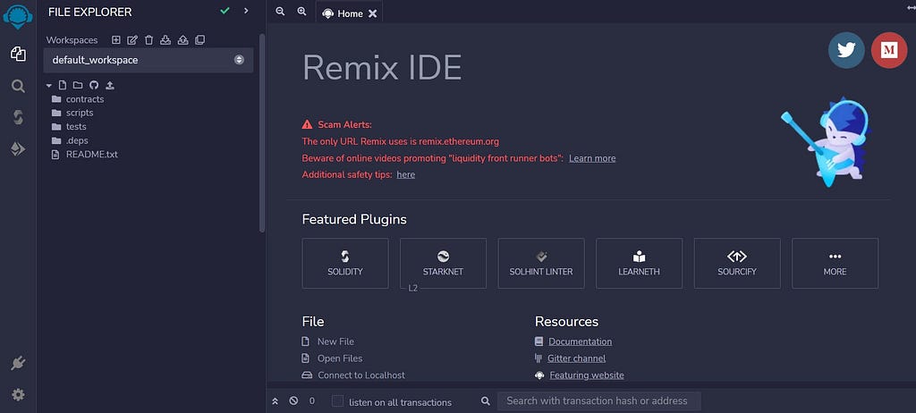Click the terminal search magnifier icon
The image size is (916, 413).
[x=485, y=400]
